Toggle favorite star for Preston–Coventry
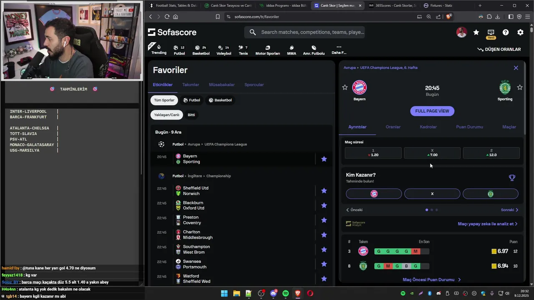 [x=324, y=220]
